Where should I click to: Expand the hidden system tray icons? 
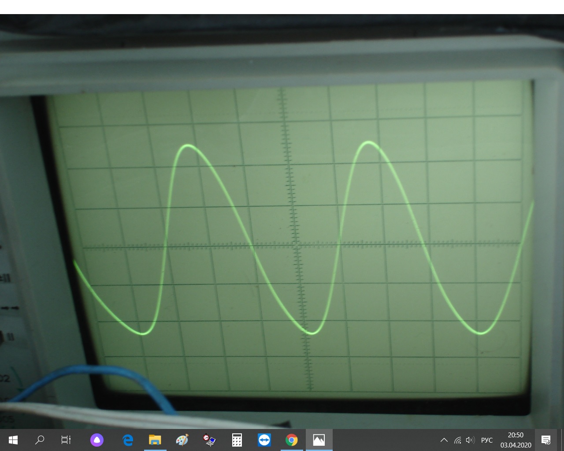tap(444, 440)
